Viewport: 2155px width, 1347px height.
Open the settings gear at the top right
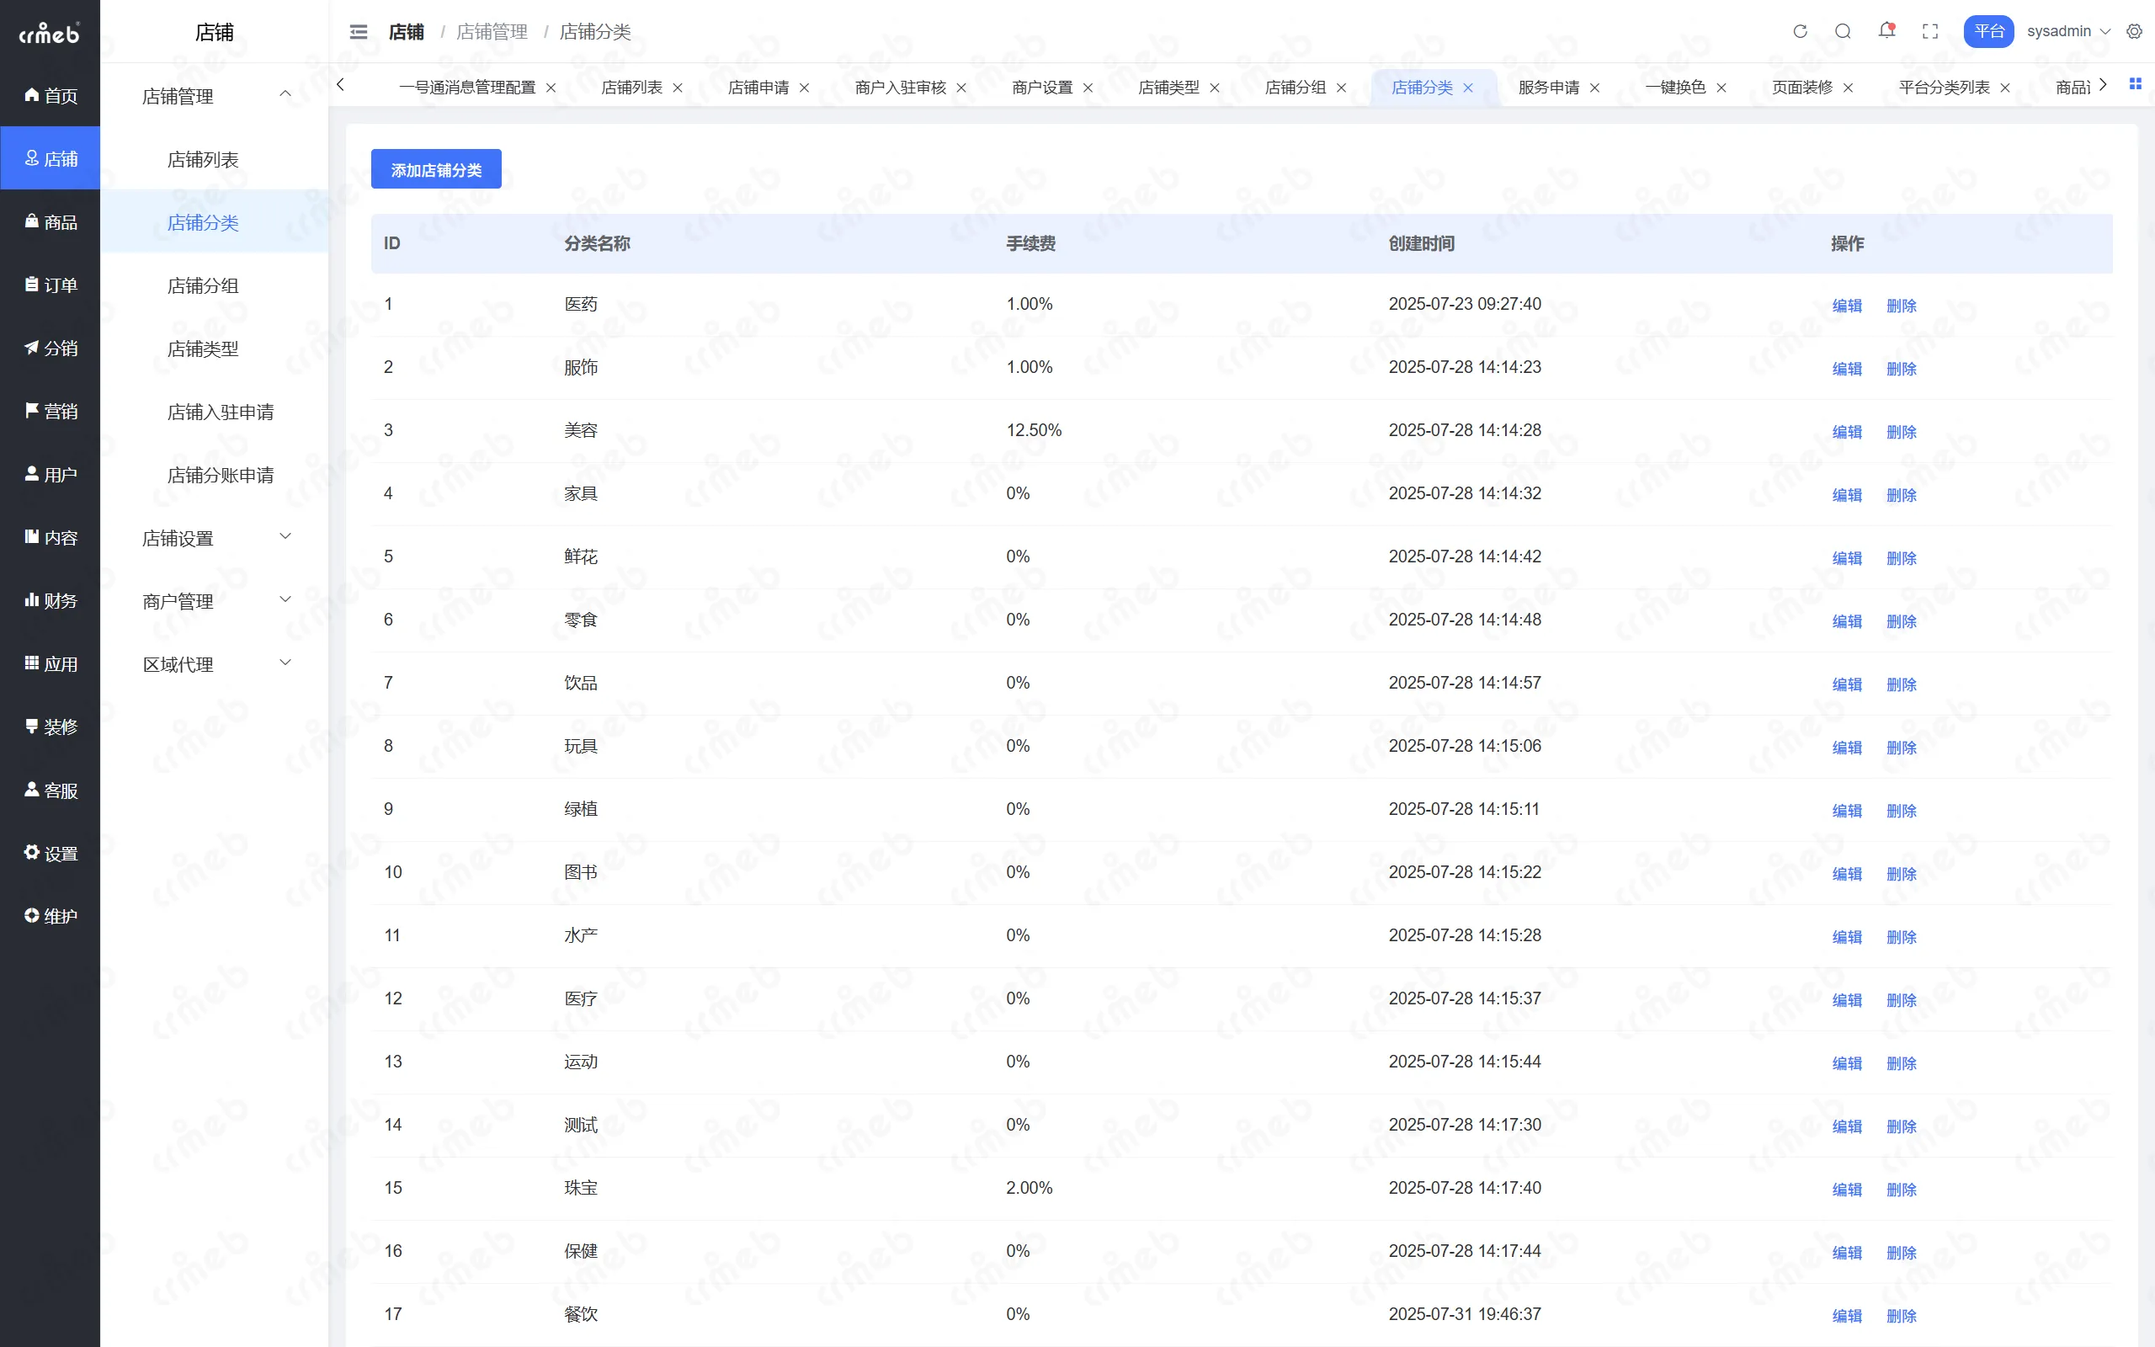point(2135,31)
